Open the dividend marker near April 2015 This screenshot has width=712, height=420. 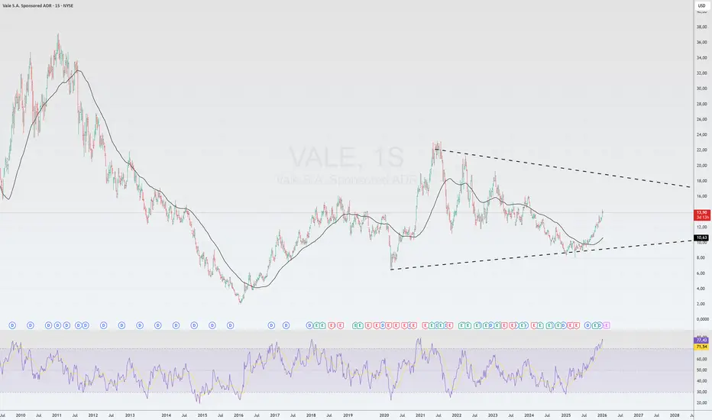tap(212, 325)
